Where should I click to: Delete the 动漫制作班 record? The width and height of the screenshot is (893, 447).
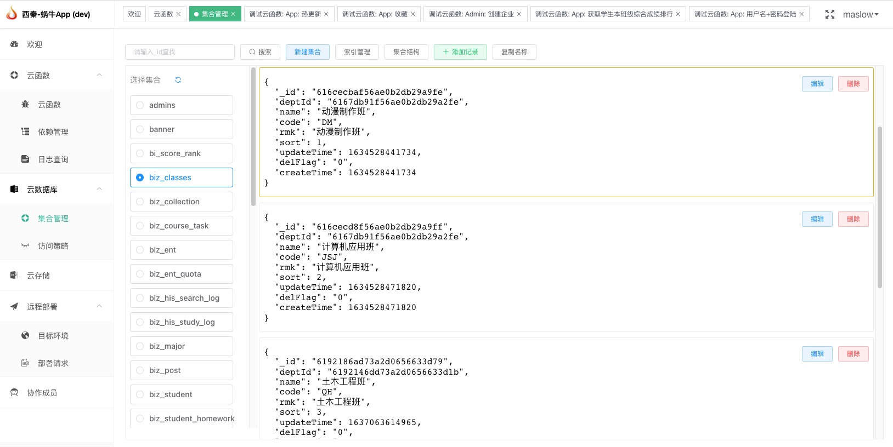[x=854, y=84]
